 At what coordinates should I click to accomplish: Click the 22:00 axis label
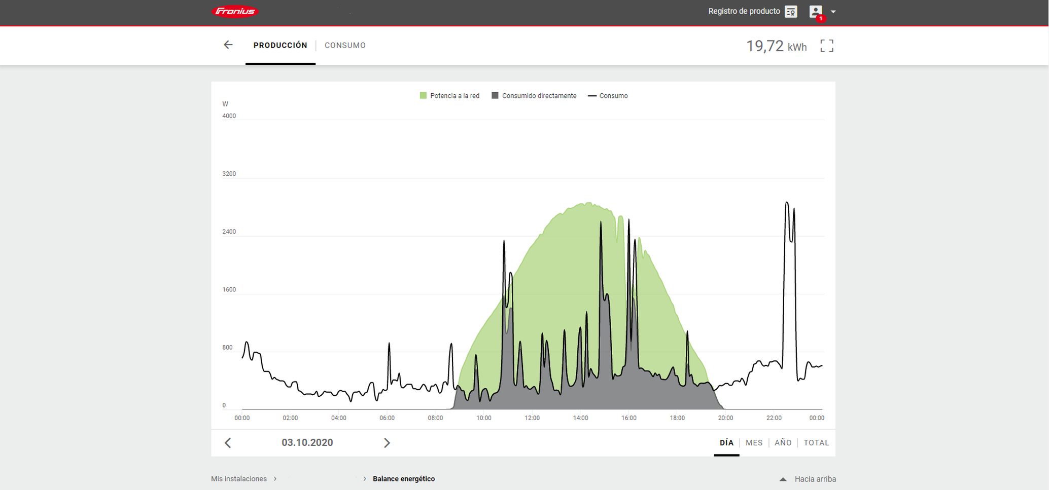point(774,418)
